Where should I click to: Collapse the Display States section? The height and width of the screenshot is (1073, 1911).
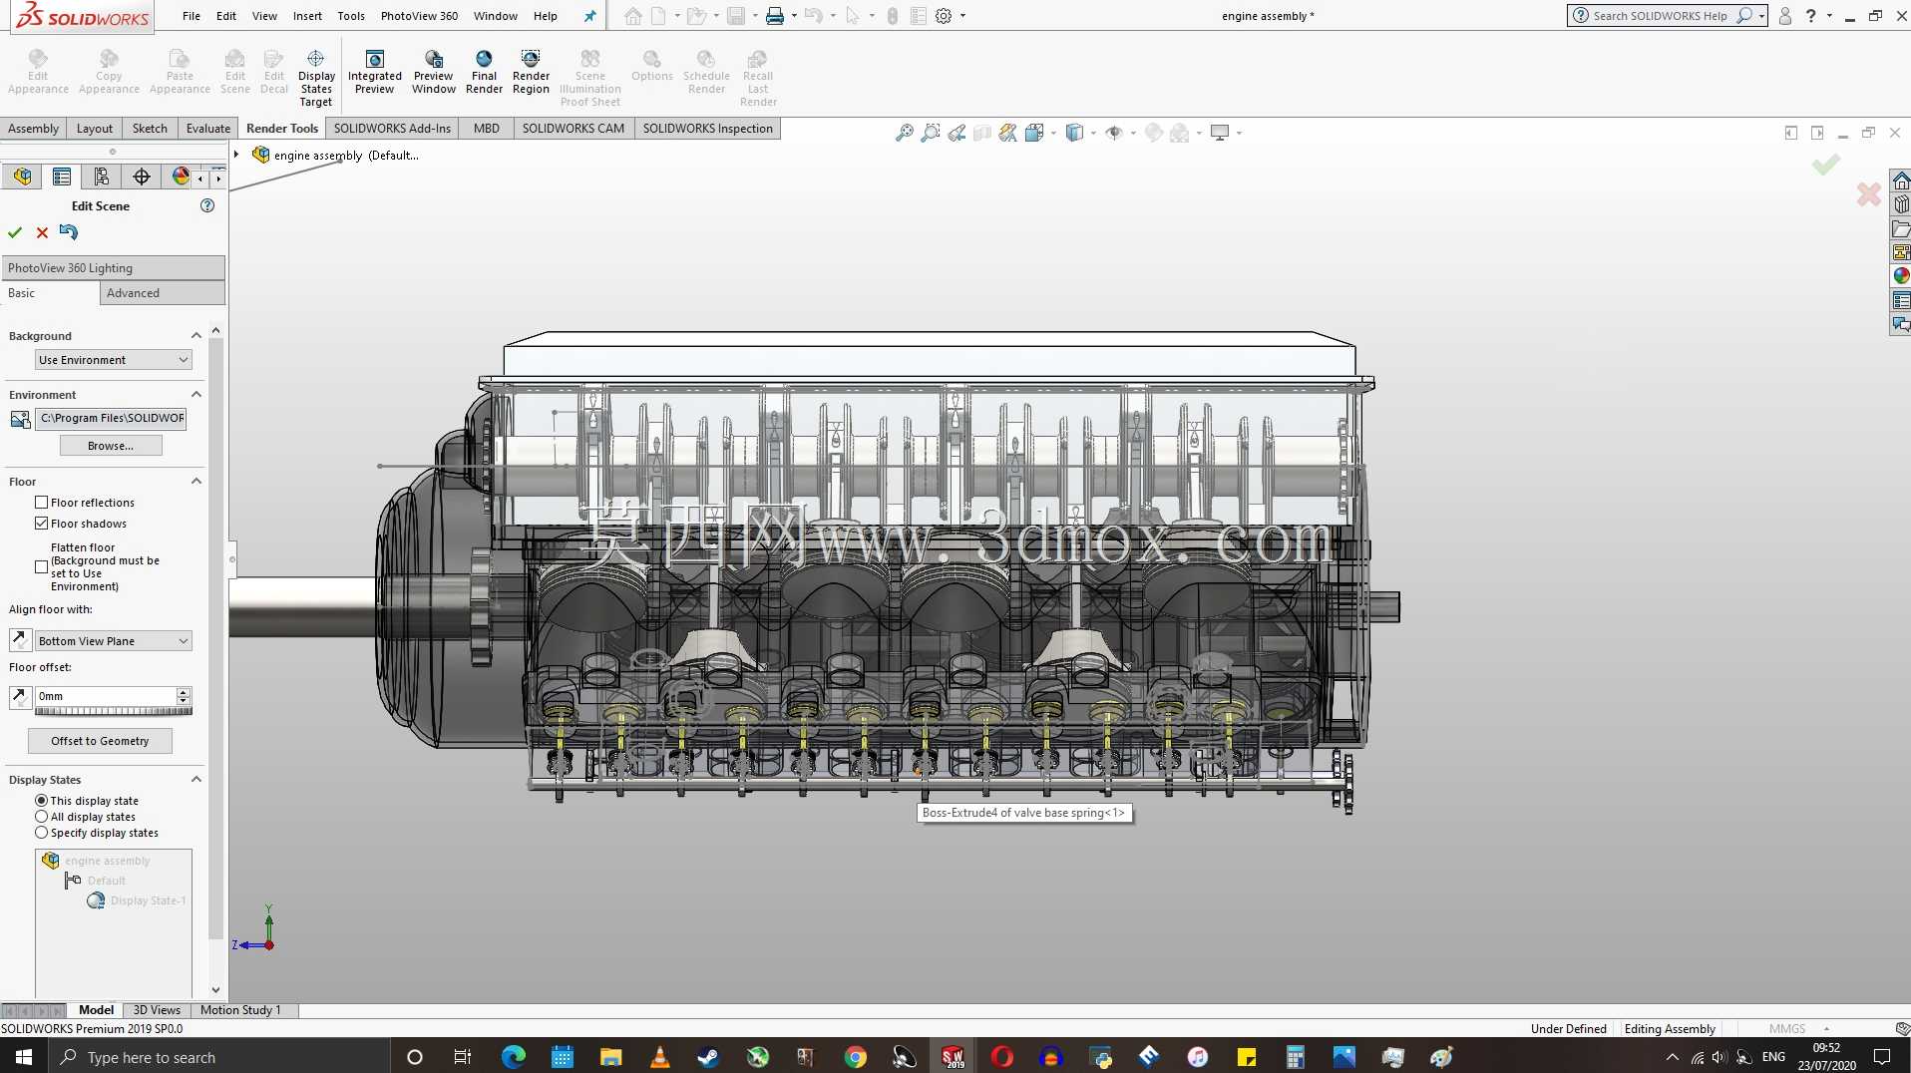click(196, 780)
